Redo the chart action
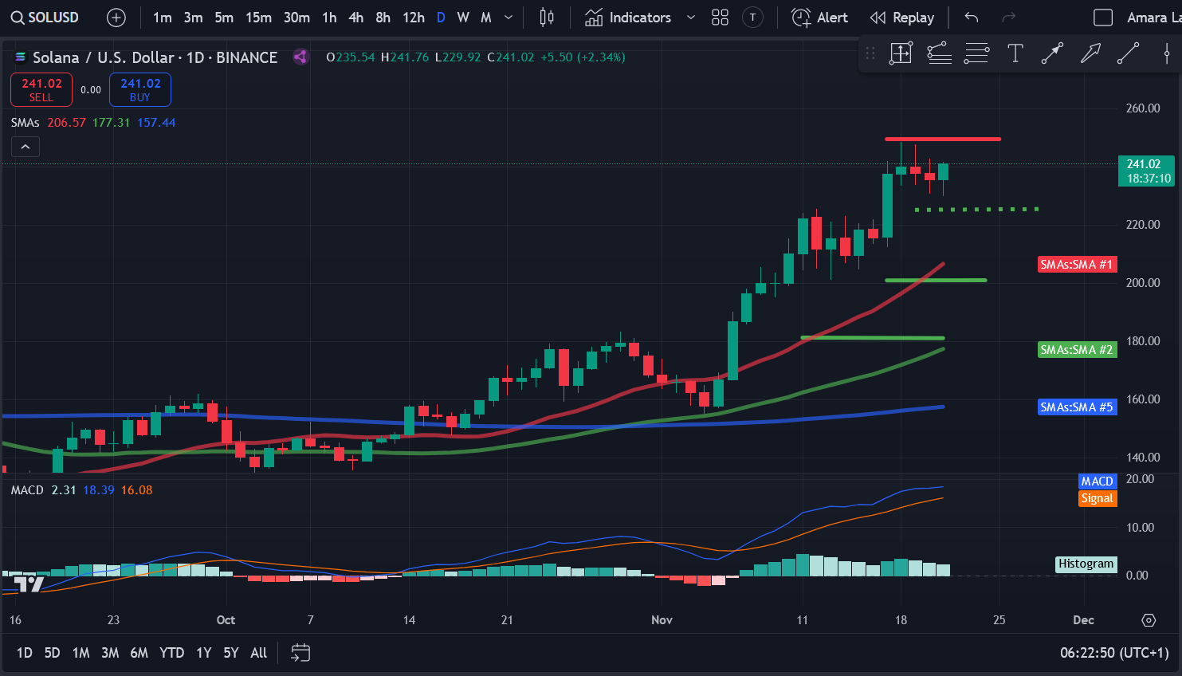Image resolution: width=1182 pixels, height=676 pixels. click(1008, 18)
